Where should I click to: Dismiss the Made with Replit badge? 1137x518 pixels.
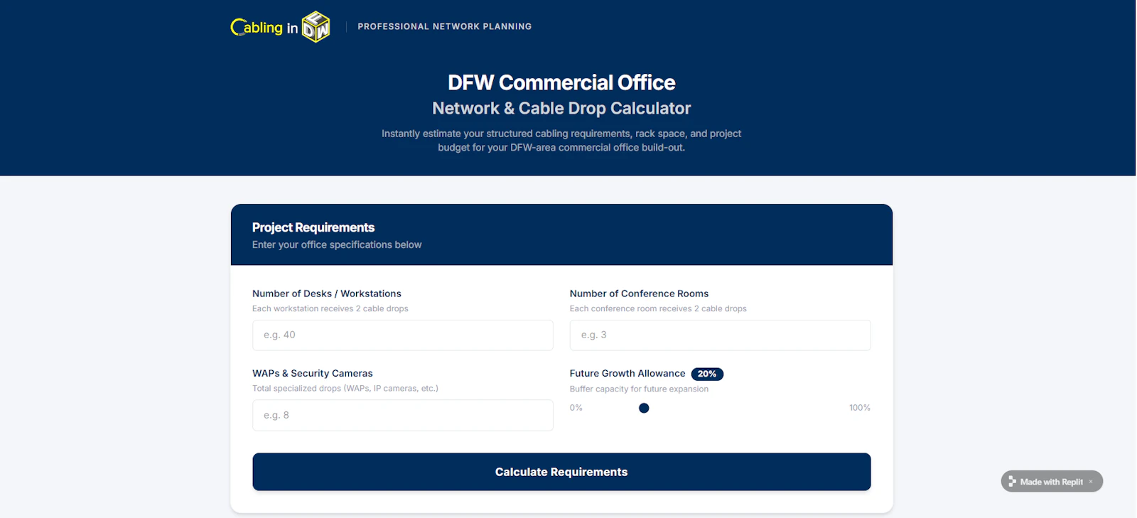coord(1091,482)
